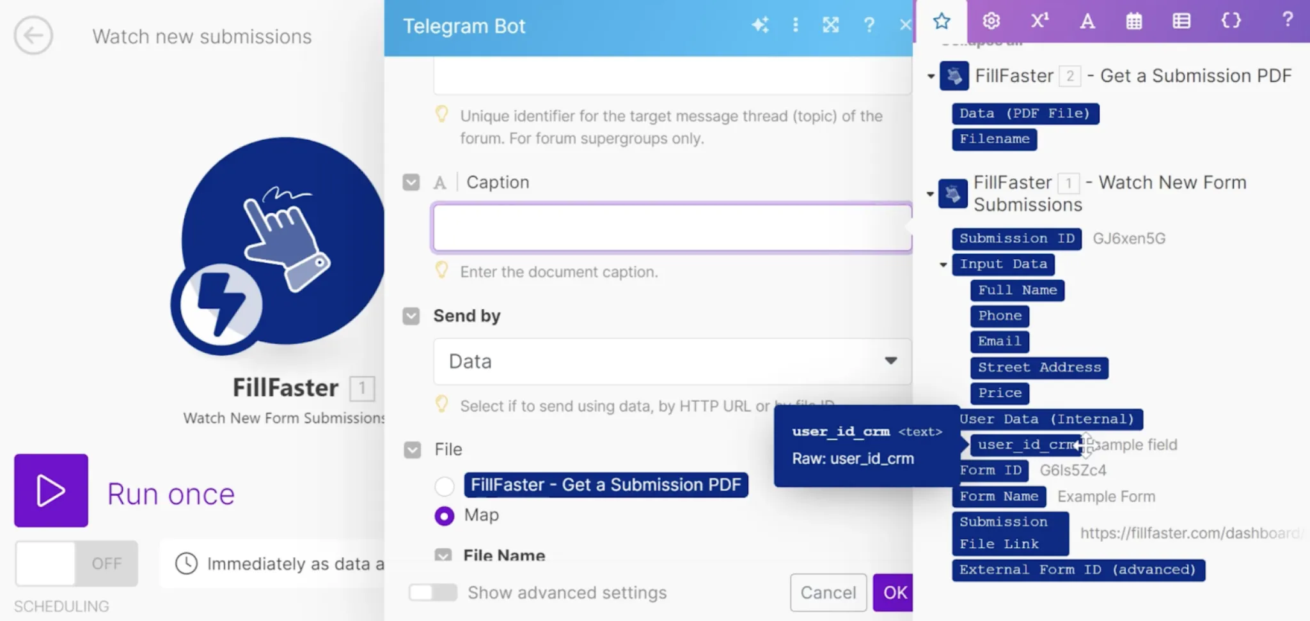Open the array functions tab
1310x621 pixels.
pyautogui.click(x=1181, y=21)
